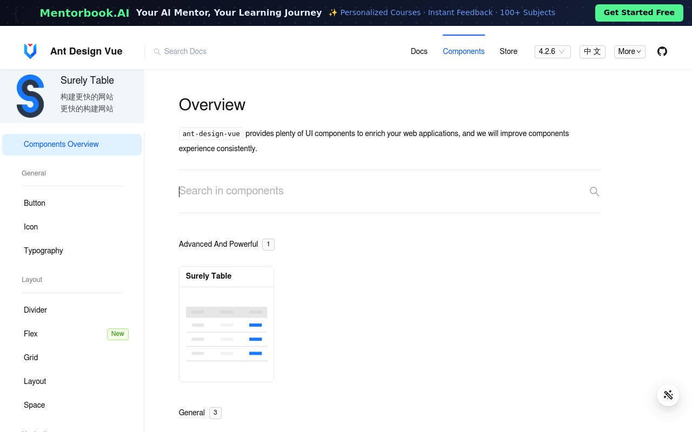
Task: Open the Docs navigation tab
Action: coord(419,51)
